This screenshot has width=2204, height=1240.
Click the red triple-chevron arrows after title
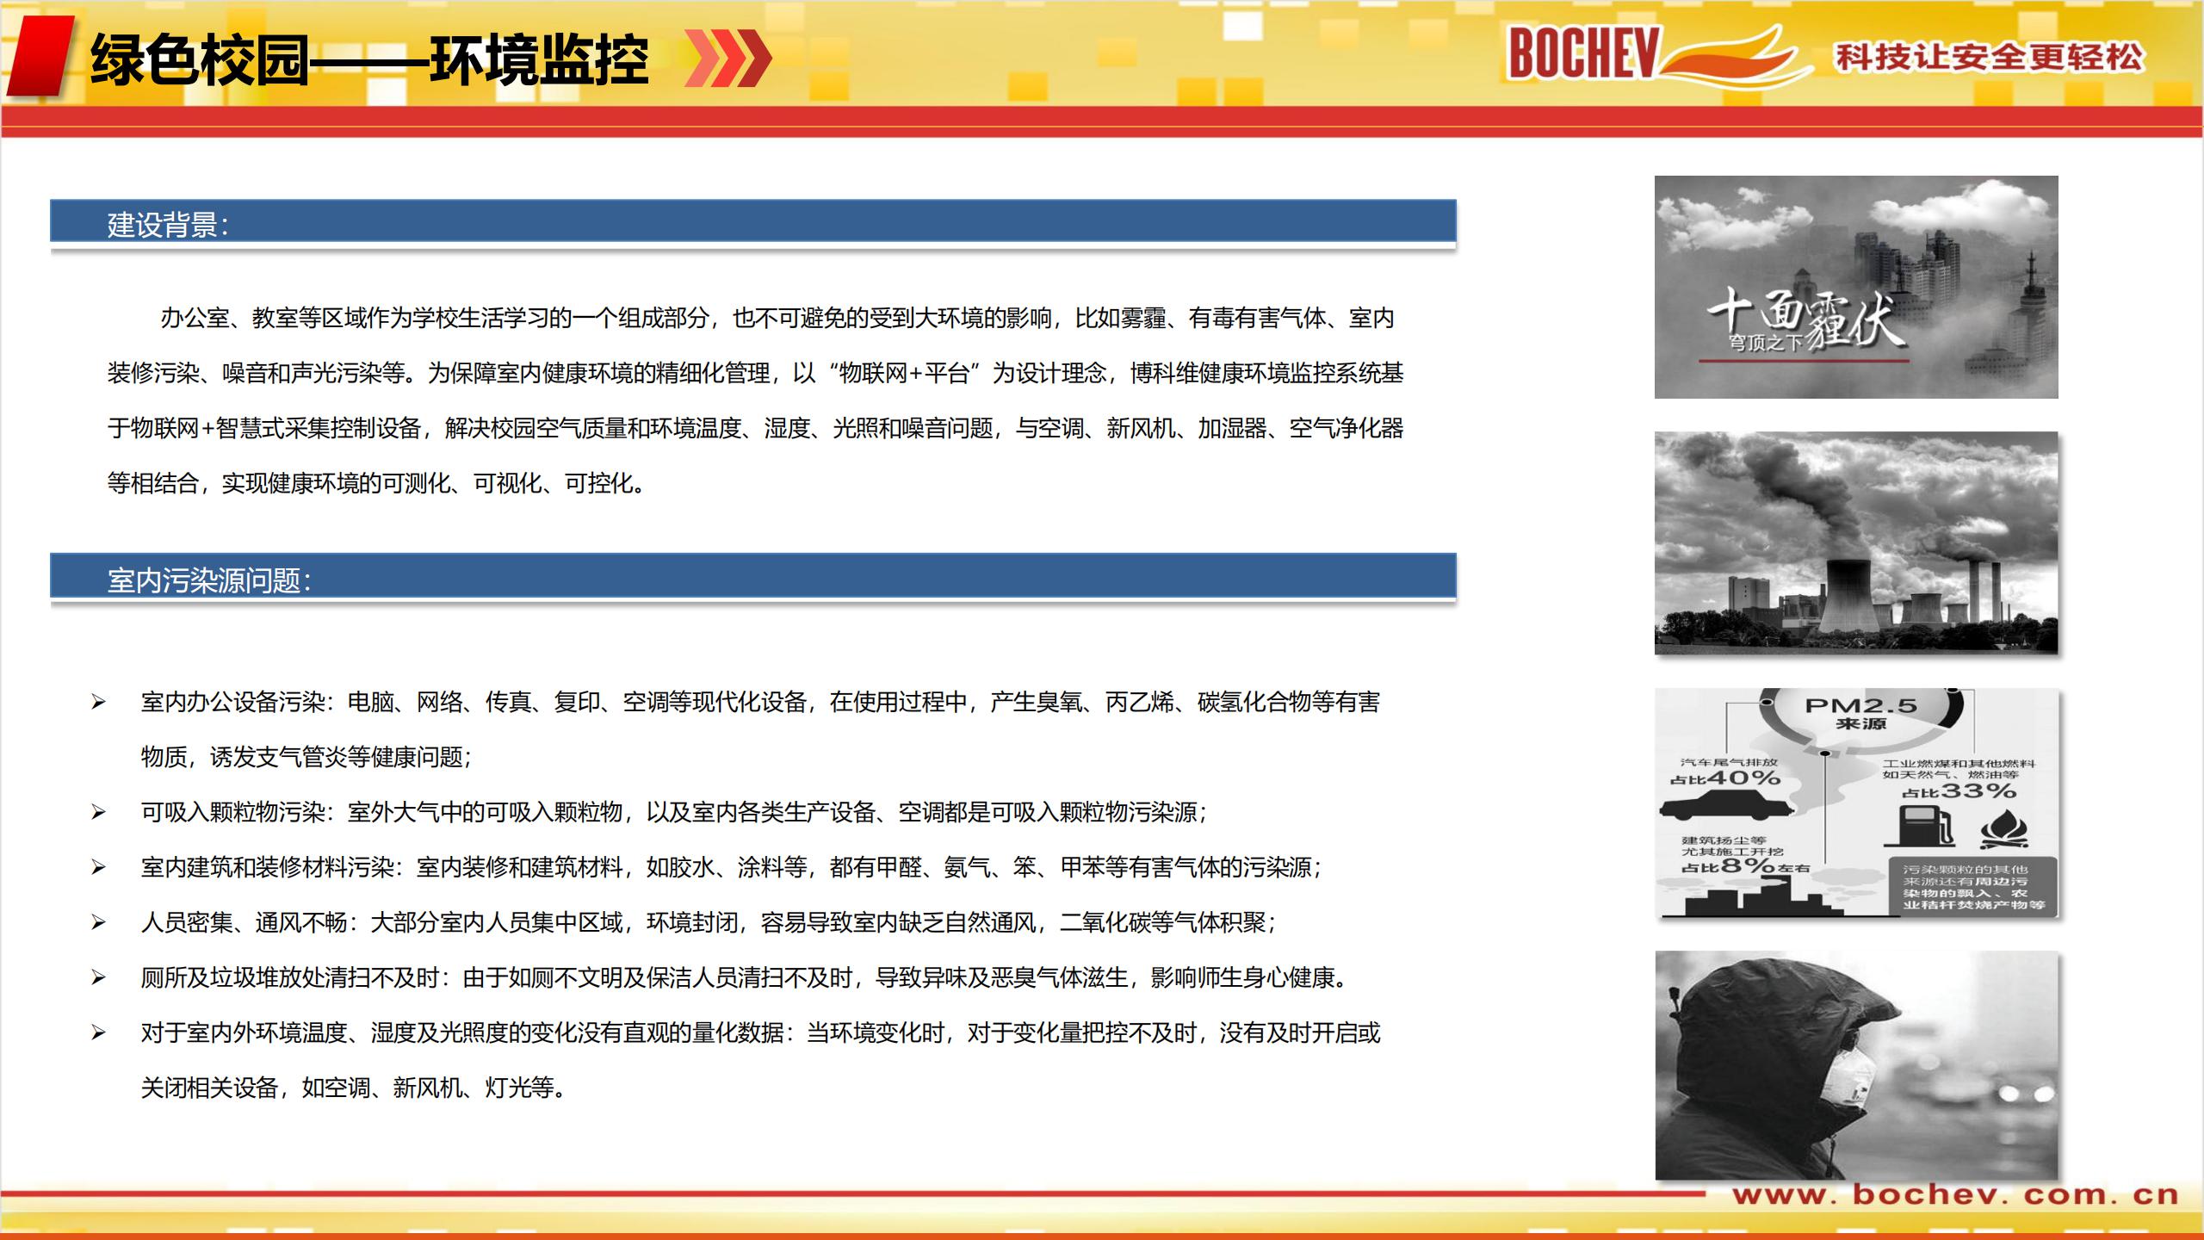(727, 59)
